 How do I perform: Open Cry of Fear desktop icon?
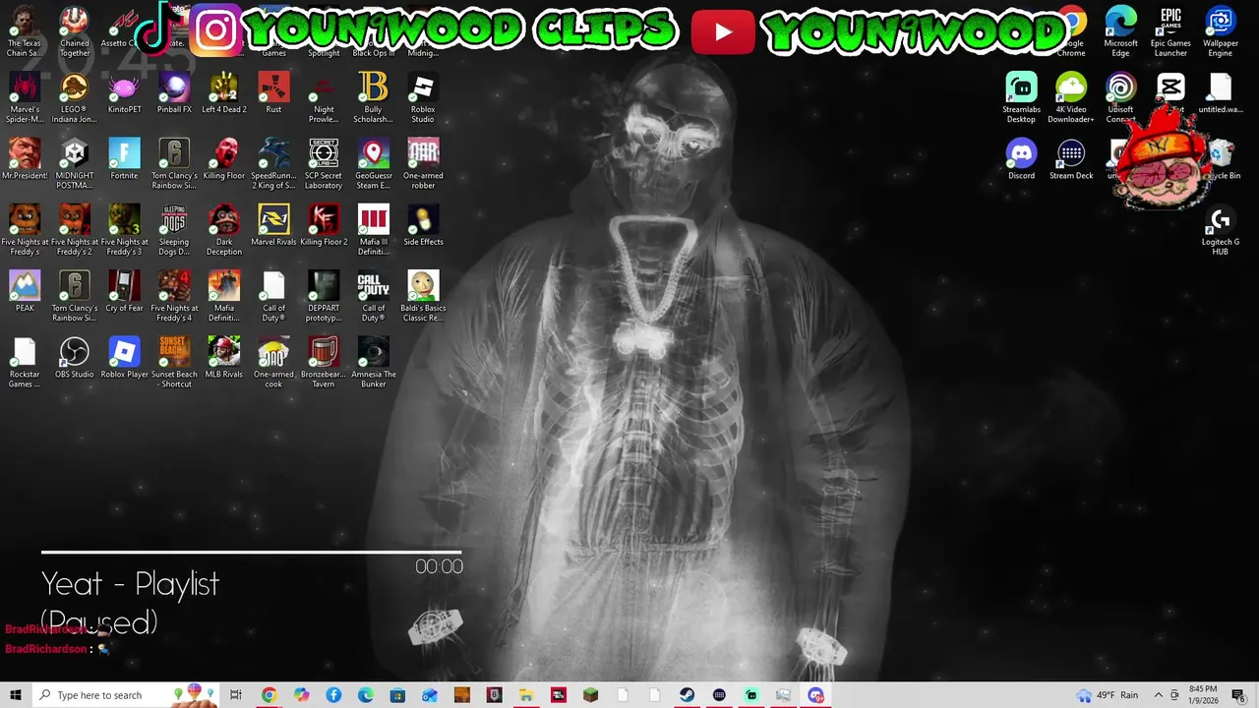coord(124,292)
